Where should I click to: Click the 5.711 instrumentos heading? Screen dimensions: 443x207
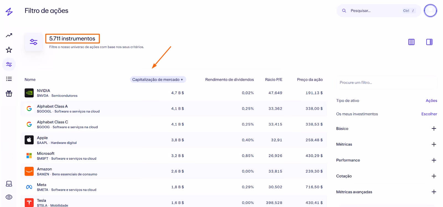tap(72, 38)
